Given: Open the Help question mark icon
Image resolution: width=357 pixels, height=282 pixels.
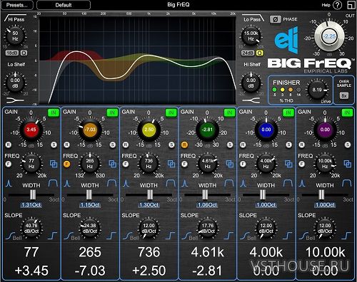Looking at the screenshot, I should [x=337, y=5].
